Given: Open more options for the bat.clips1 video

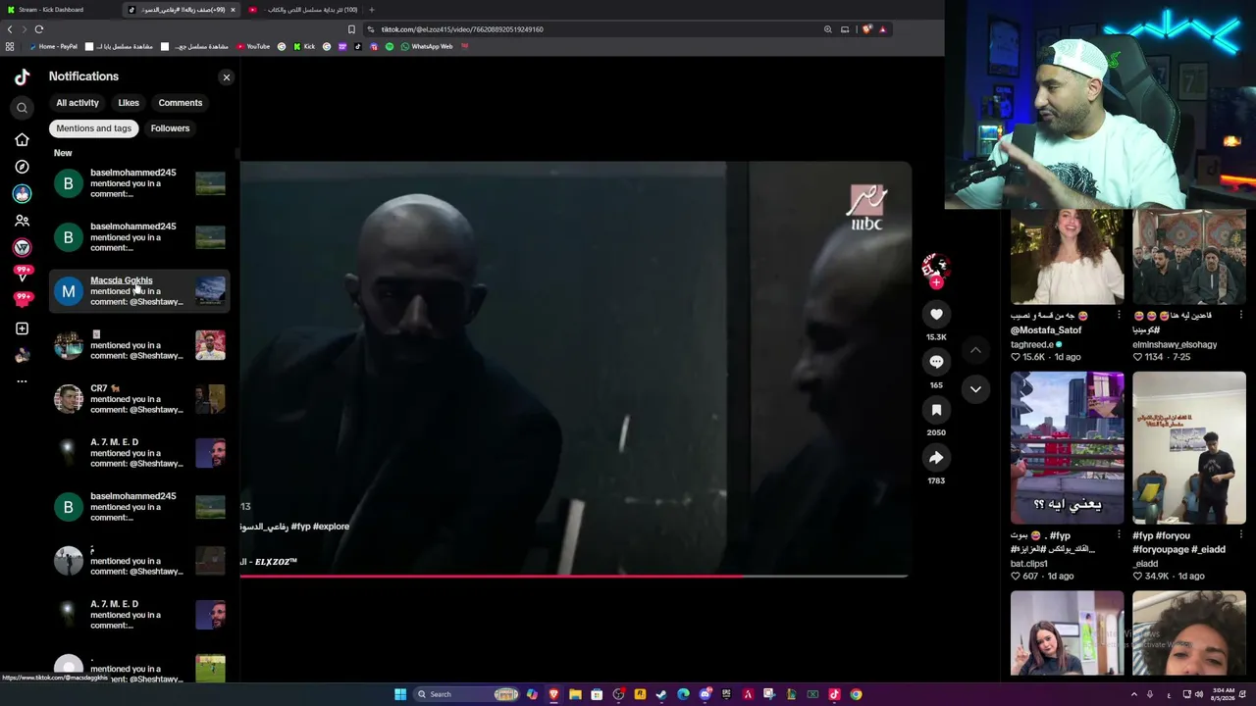Looking at the screenshot, I should (1119, 535).
